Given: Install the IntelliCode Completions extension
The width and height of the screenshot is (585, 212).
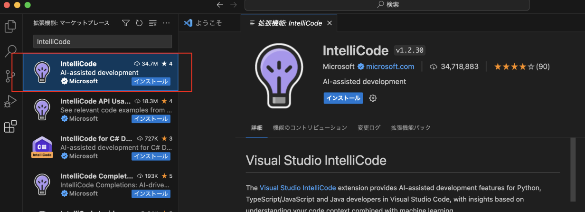Looking at the screenshot, I should pyautogui.click(x=151, y=193).
